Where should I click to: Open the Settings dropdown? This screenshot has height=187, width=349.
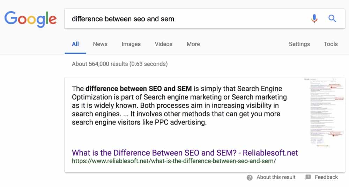point(299,44)
